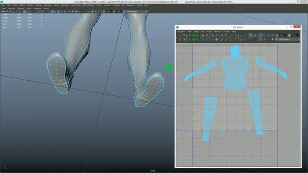Click the Maya icon in UV Editor title bar

[178, 27]
